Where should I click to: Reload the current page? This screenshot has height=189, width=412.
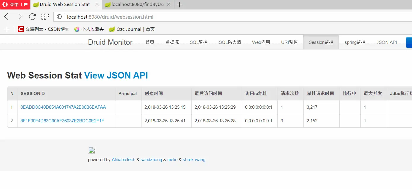tap(32, 17)
